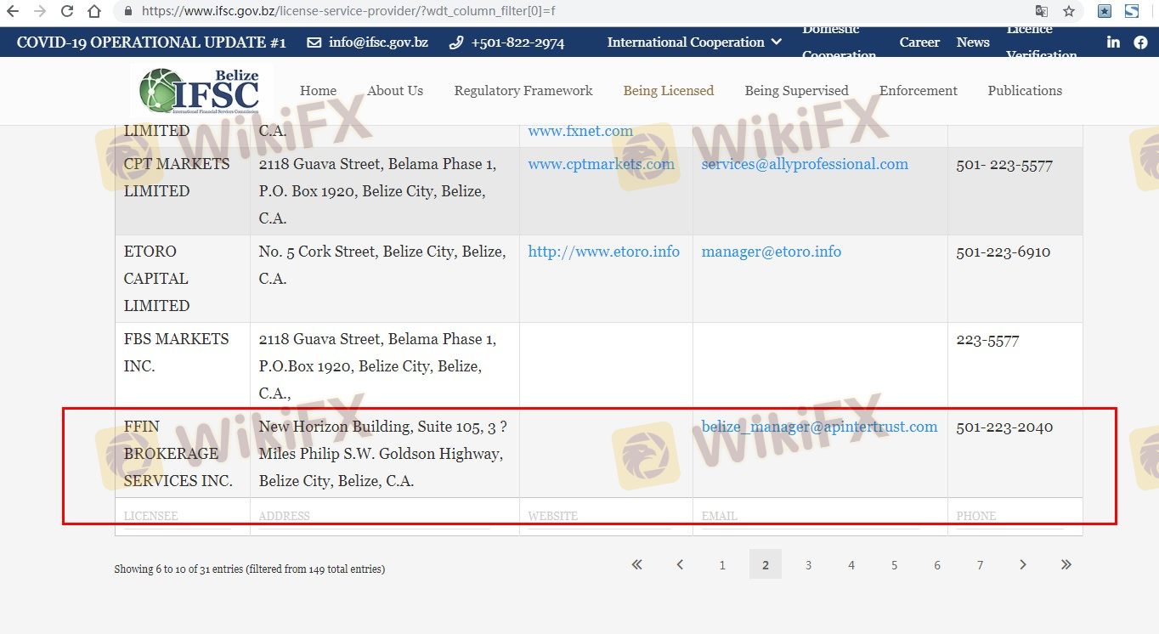Screen dimensions: 1159x634
Task: Bookmark page with star icon
Action: (x=1069, y=12)
